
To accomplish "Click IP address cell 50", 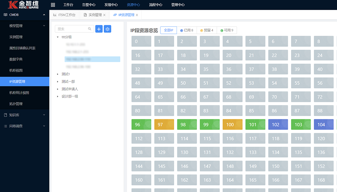I will 187,83.
